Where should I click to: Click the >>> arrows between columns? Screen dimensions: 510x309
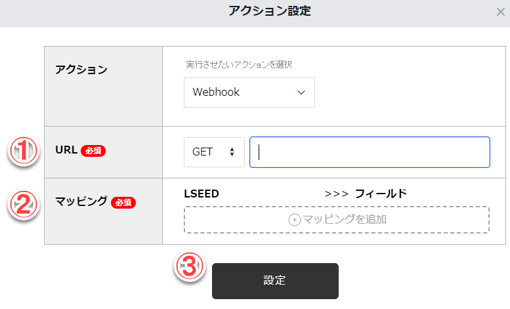pos(336,194)
